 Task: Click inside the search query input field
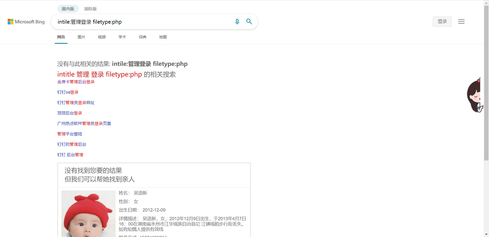pyautogui.click(x=143, y=22)
